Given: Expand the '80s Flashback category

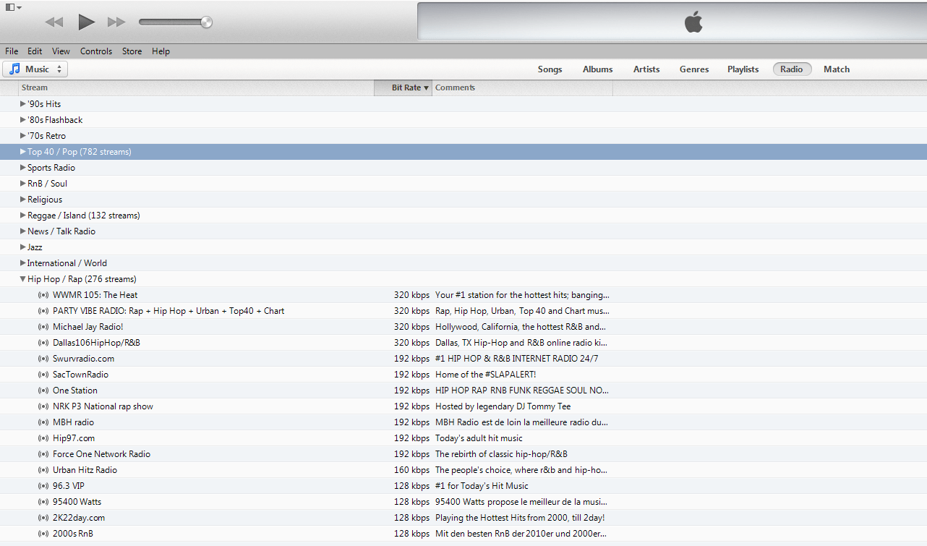Looking at the screenshot, I should click(x=23, y=120).
